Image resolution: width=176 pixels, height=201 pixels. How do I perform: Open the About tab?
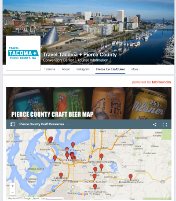tap(66, 69)
